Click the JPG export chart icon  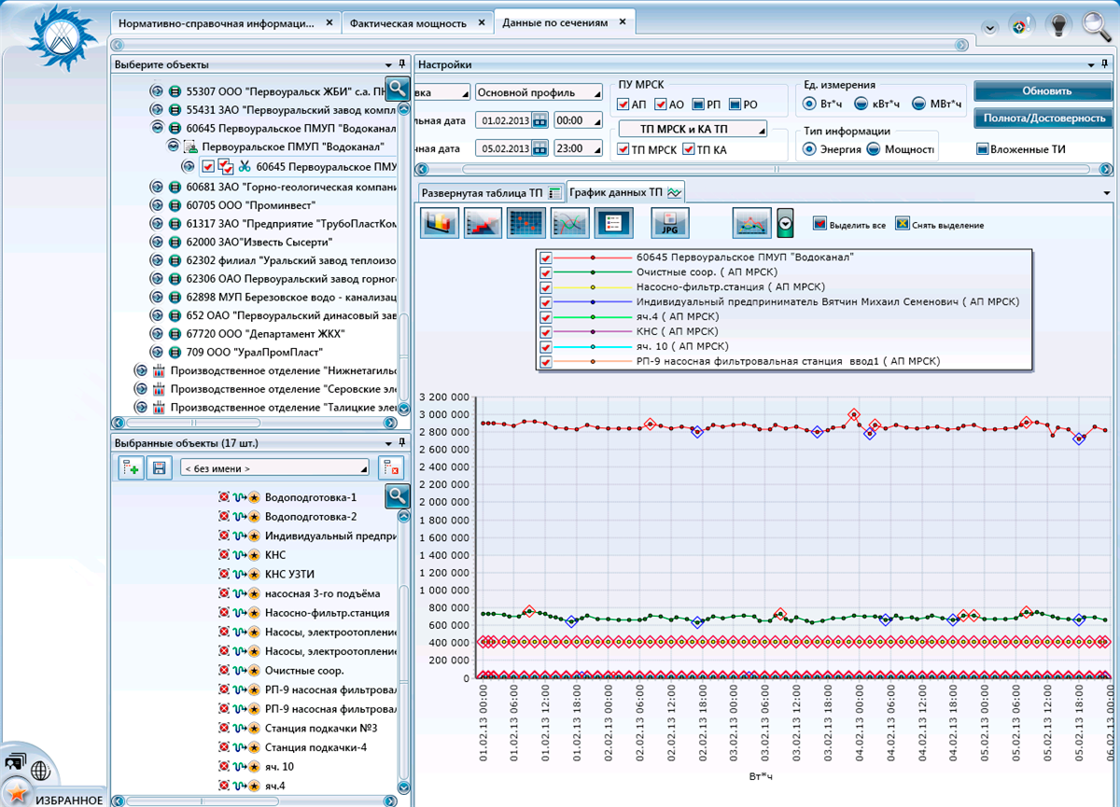tap(668, 223)
